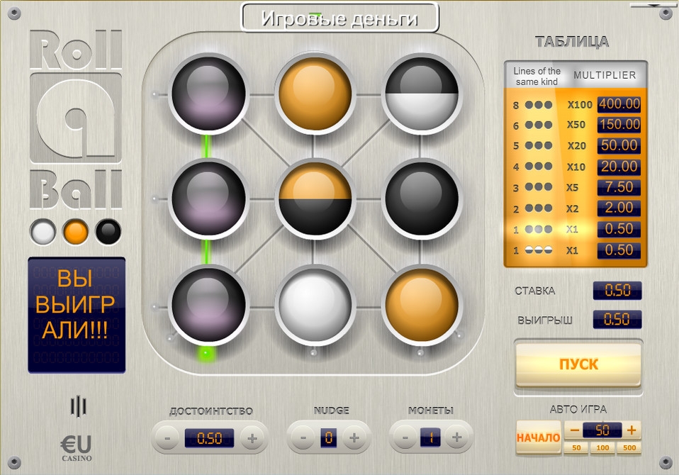Click the X100 payout row in the table
This screenshot has height=475, width=679.
(x=576, y=104)
